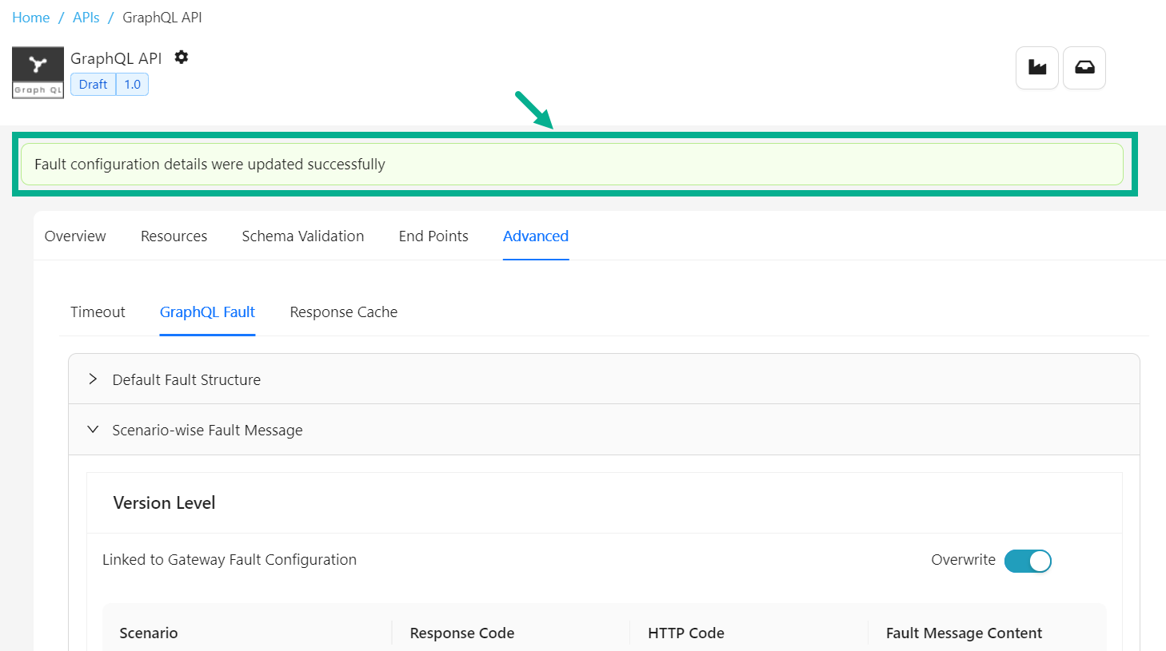Select the GraphQL Fault sub-tab
The width and height of the screenshot is (1166, 651).
[207, 312]
